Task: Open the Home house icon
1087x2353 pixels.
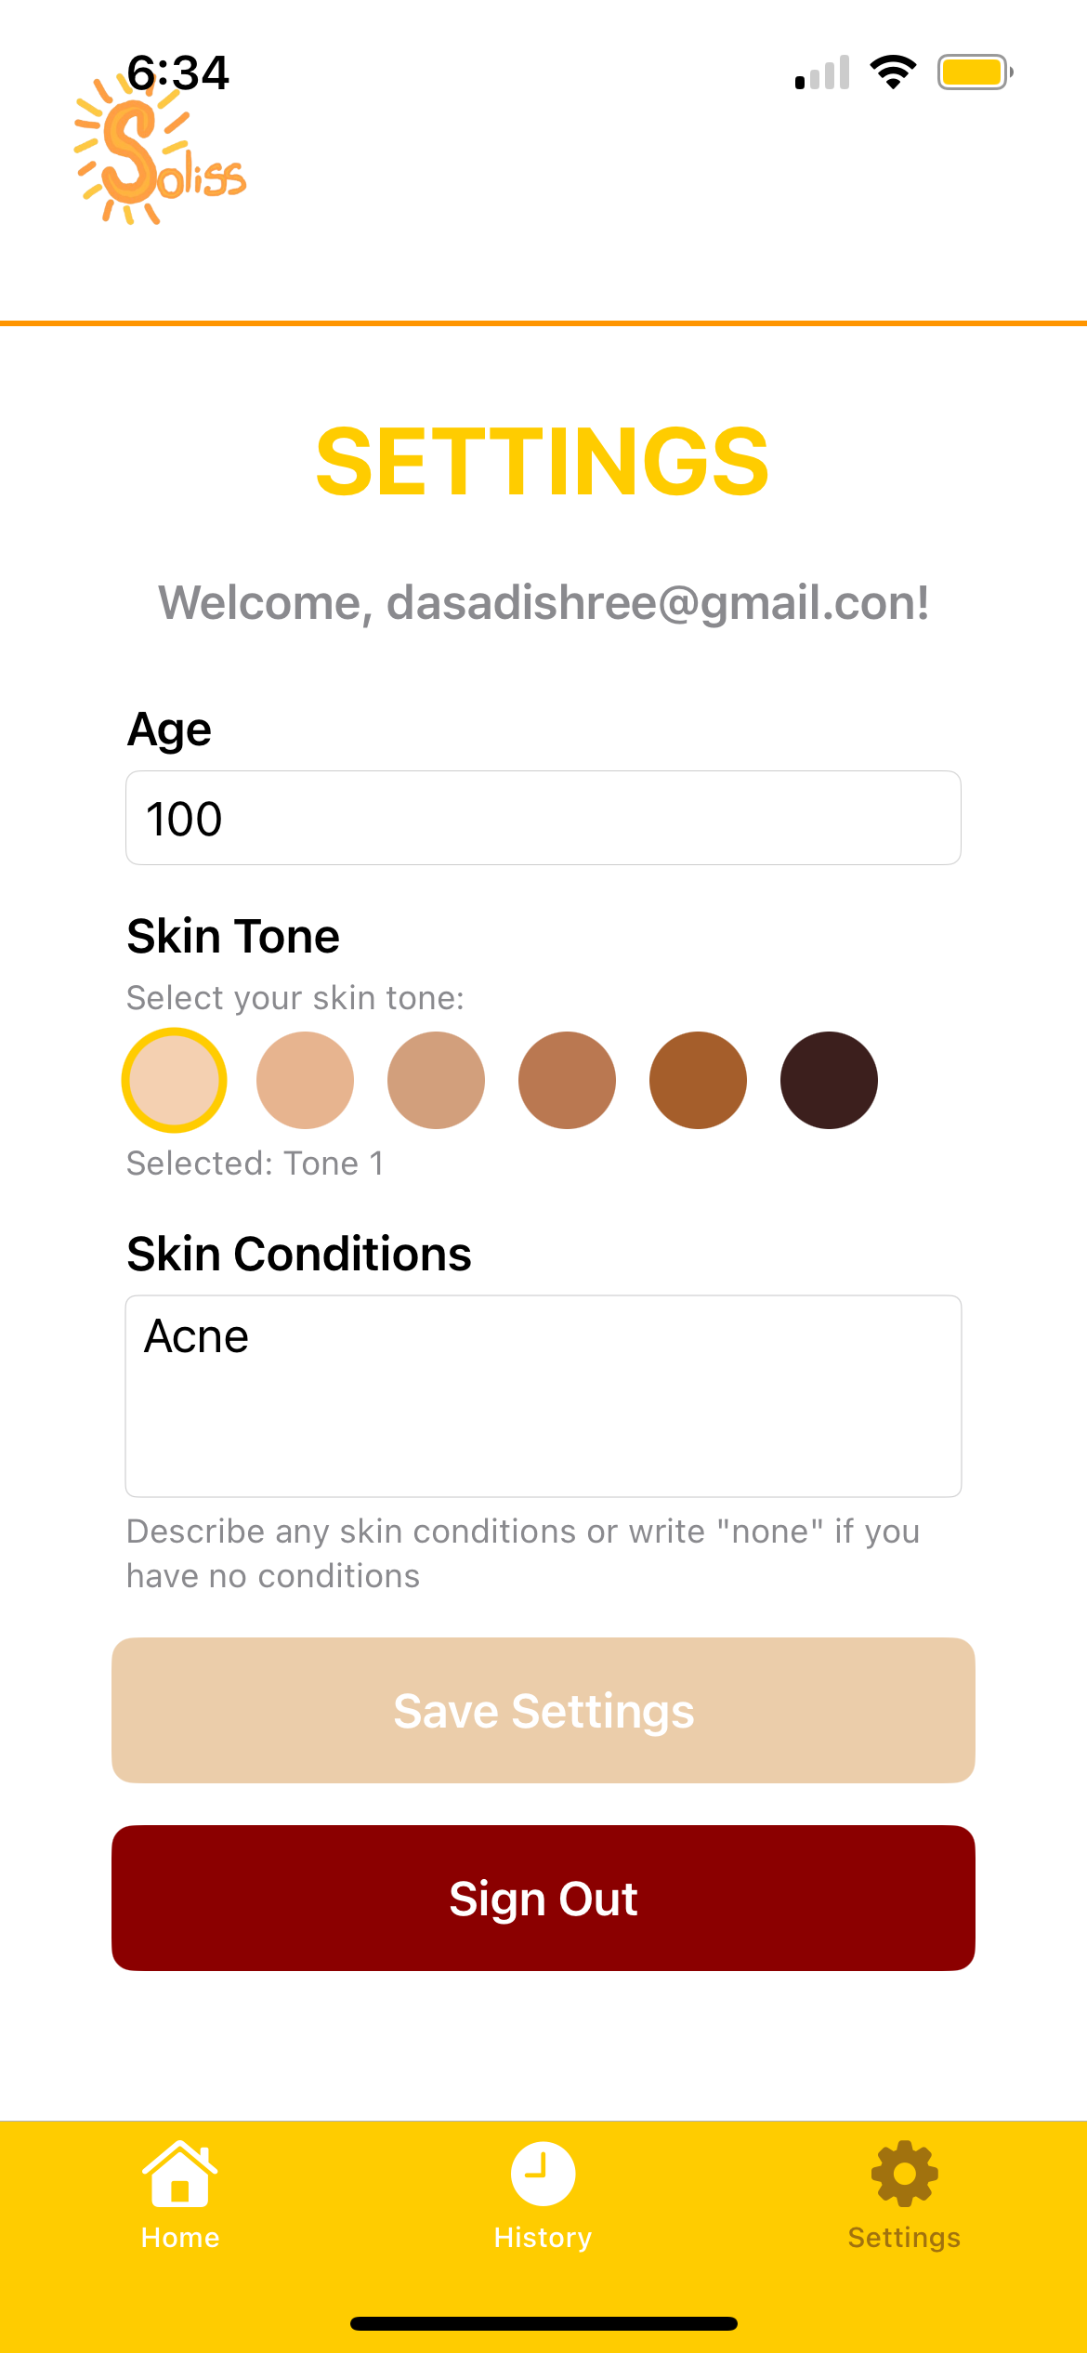Action: [x=180, y=2173]
